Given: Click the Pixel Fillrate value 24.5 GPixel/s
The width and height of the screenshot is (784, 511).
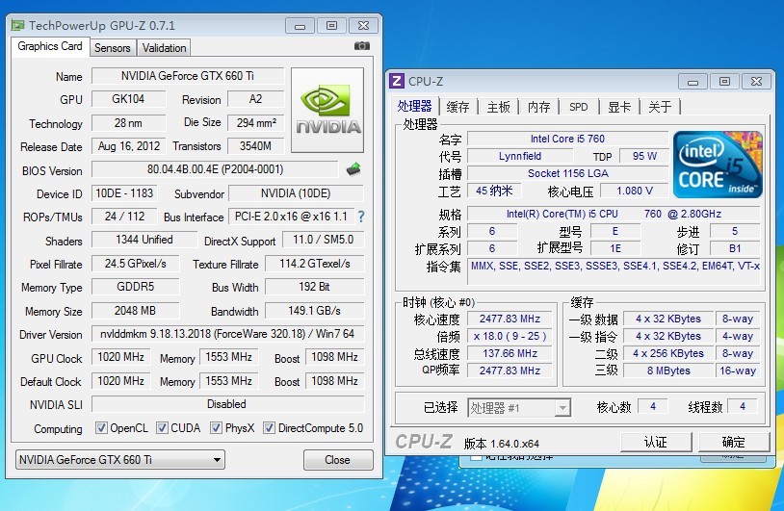Looking at the screenshot, I should click(136, 264).
